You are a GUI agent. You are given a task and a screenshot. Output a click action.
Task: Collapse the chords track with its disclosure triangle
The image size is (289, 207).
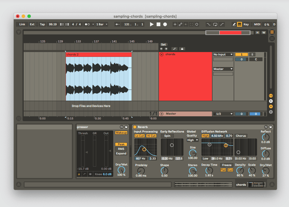pyautogui.click(x=162, y=54)
